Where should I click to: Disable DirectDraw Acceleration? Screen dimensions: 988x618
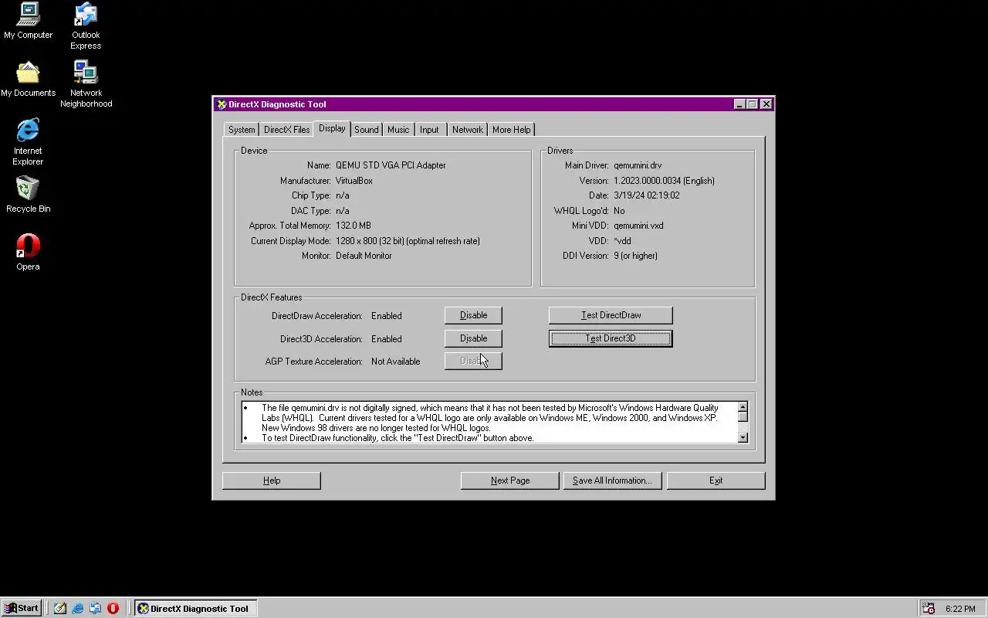pyautogui.click(x=473, y=315)
